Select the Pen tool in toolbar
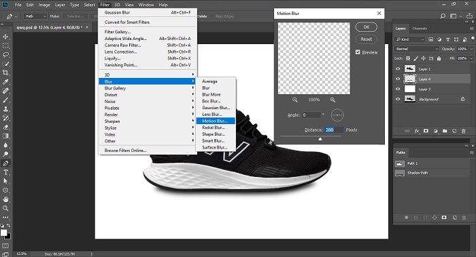The height and width of the screenshot is (257, 476). pyautogui.click(x=5, y=163)
